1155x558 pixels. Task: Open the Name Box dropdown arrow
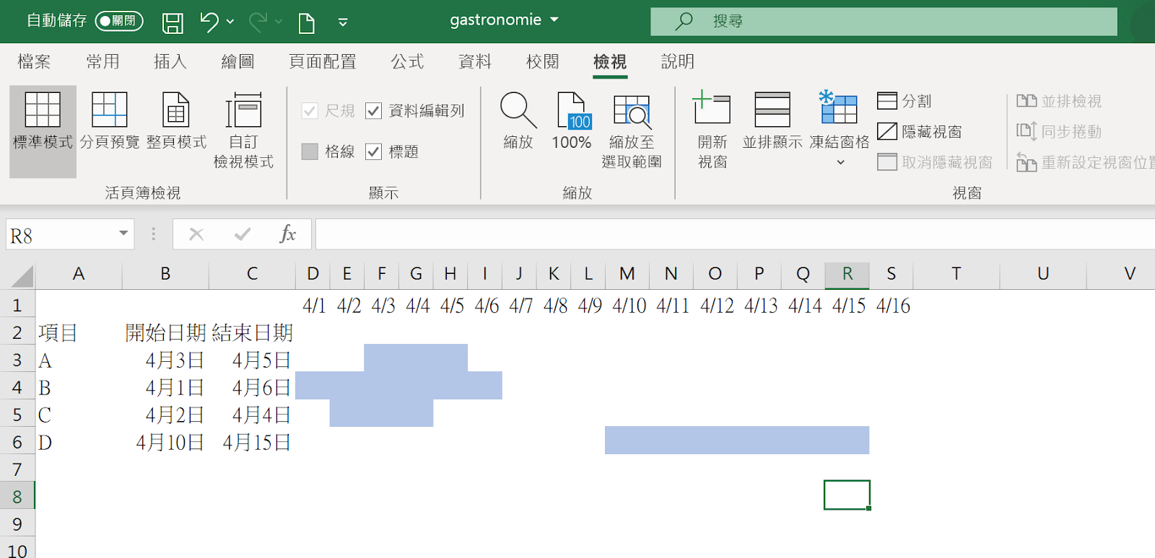click(123, 234)
